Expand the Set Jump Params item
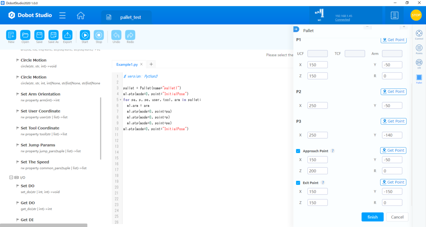Screen dimensions: 426x227 point(18,145)
